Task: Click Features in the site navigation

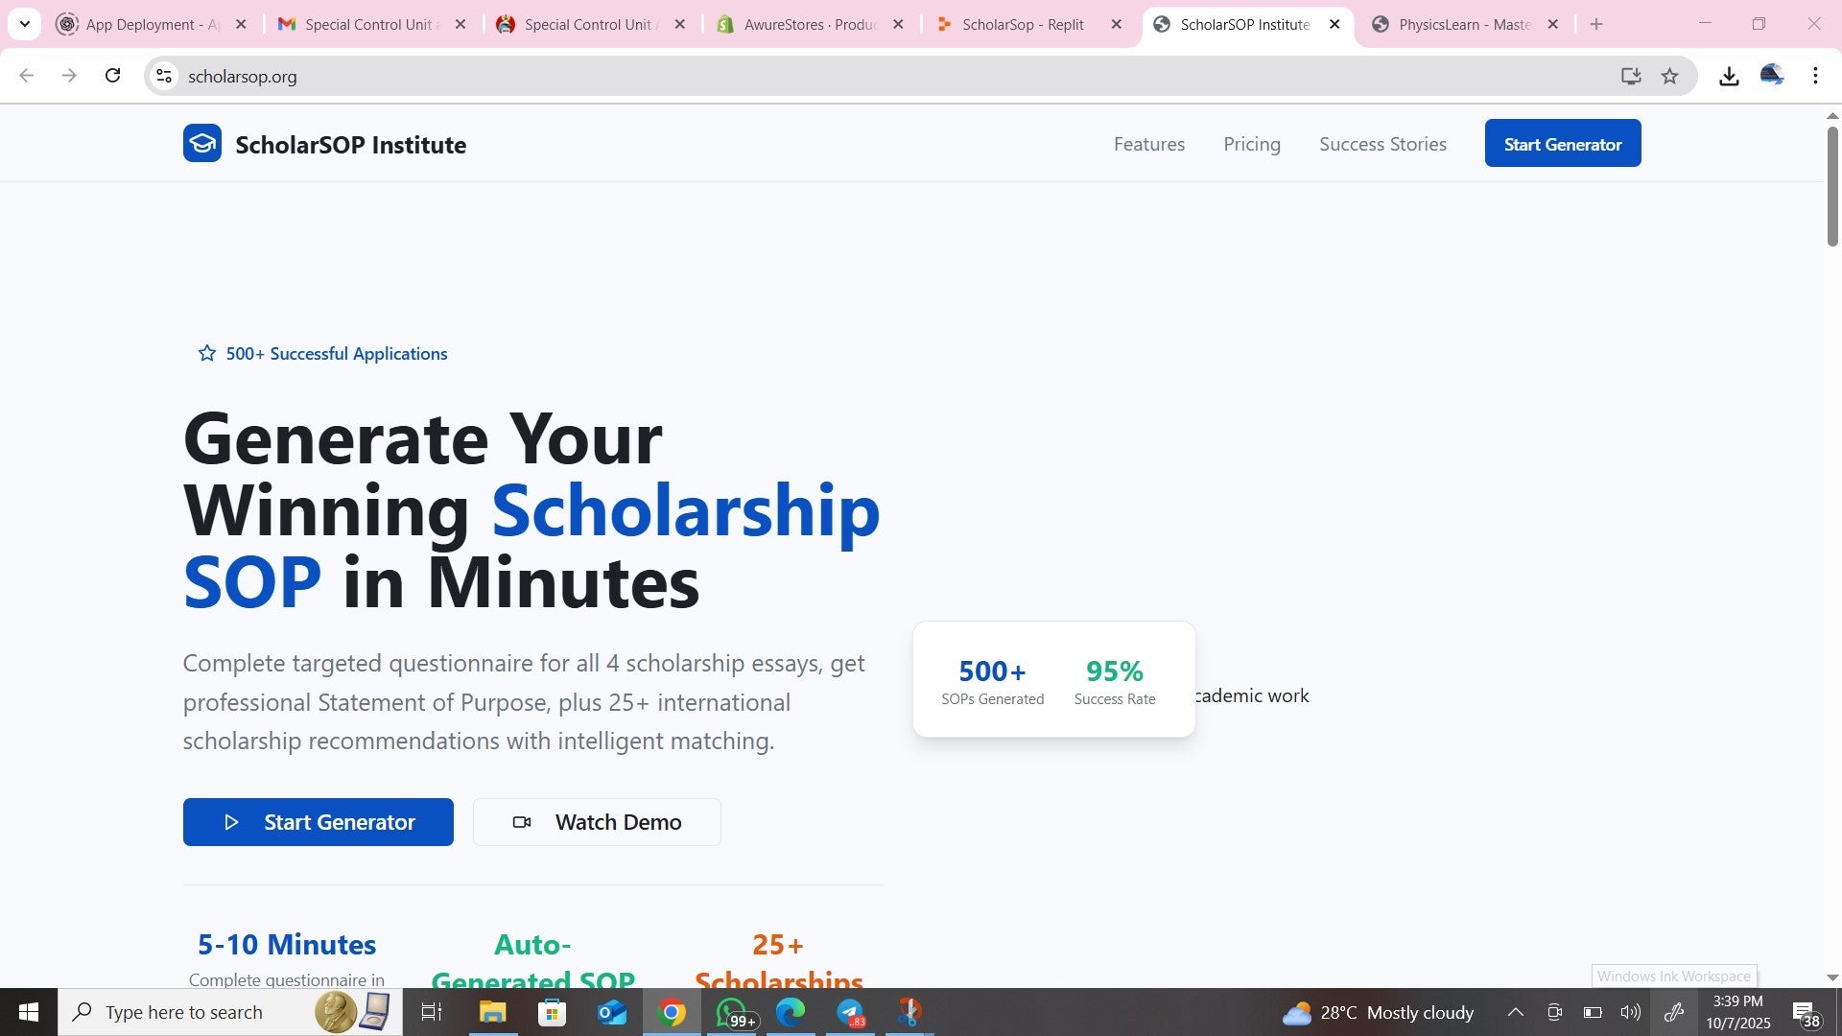Action: click(x=1148, y=144)
